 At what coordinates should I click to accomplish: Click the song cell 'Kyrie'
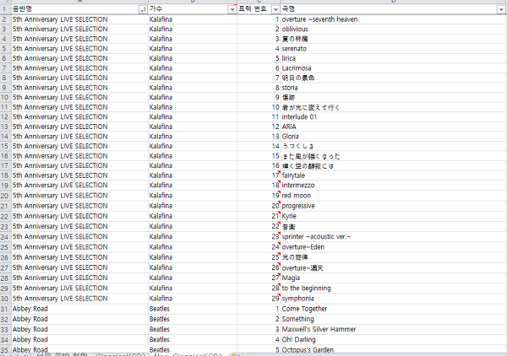tap(393, 216)
